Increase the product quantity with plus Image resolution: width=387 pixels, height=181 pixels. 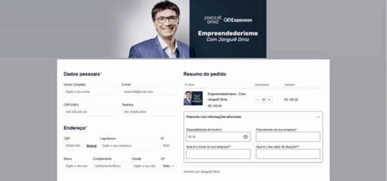coord(269,100)
